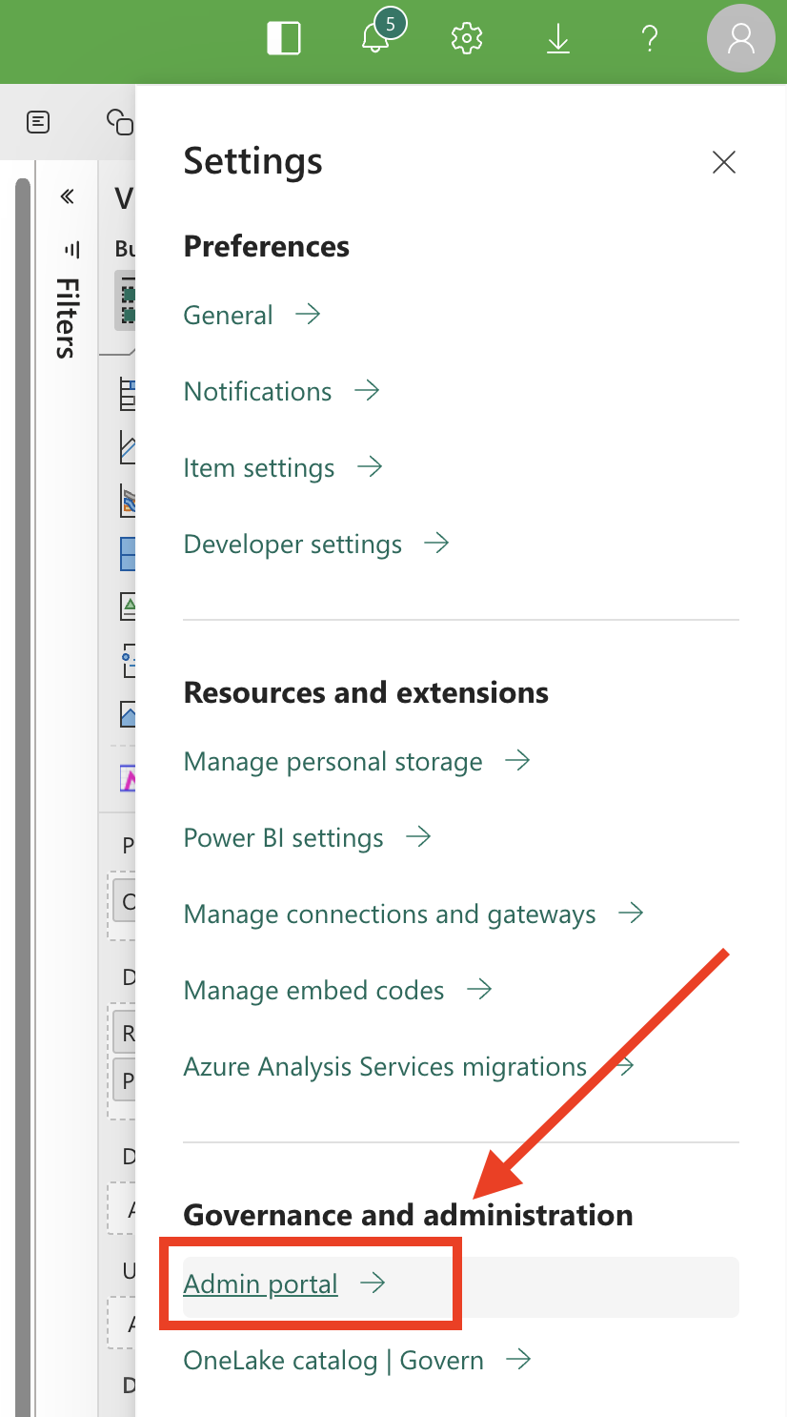Screen dimensions: 787x1417
Task: Click the download arrow icon in header
Action: pyautogui.click(x=558, y=39)
